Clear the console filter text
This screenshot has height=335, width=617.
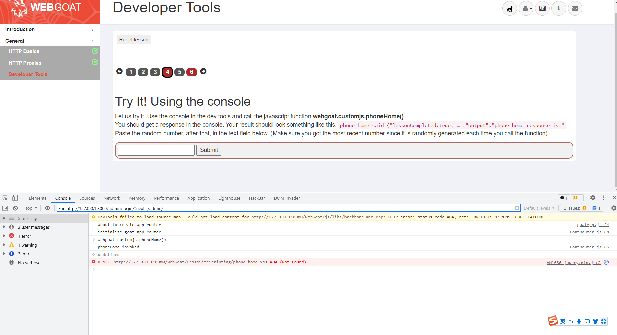(517, 208)
